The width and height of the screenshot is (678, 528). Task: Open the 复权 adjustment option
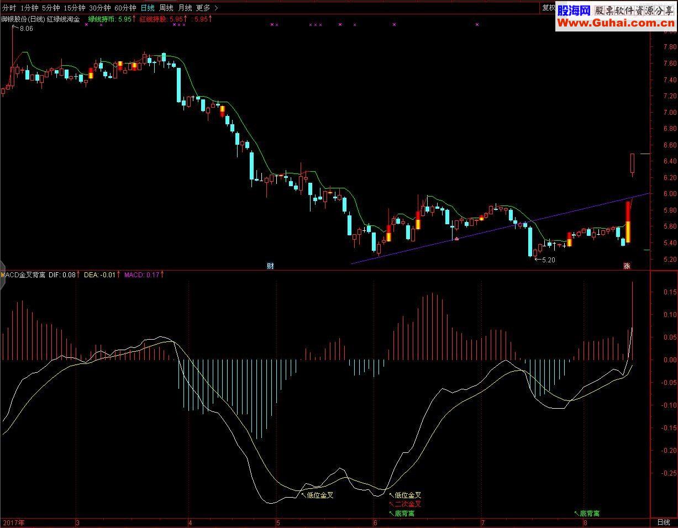pyautogui.click(x=548, y=8)
